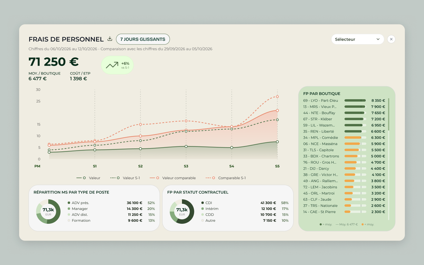Select the 72 - LEM - Jacobins boutique
The width and height of the screenshot is (424, 265).
pyautogui.click(x=344, y=187)
